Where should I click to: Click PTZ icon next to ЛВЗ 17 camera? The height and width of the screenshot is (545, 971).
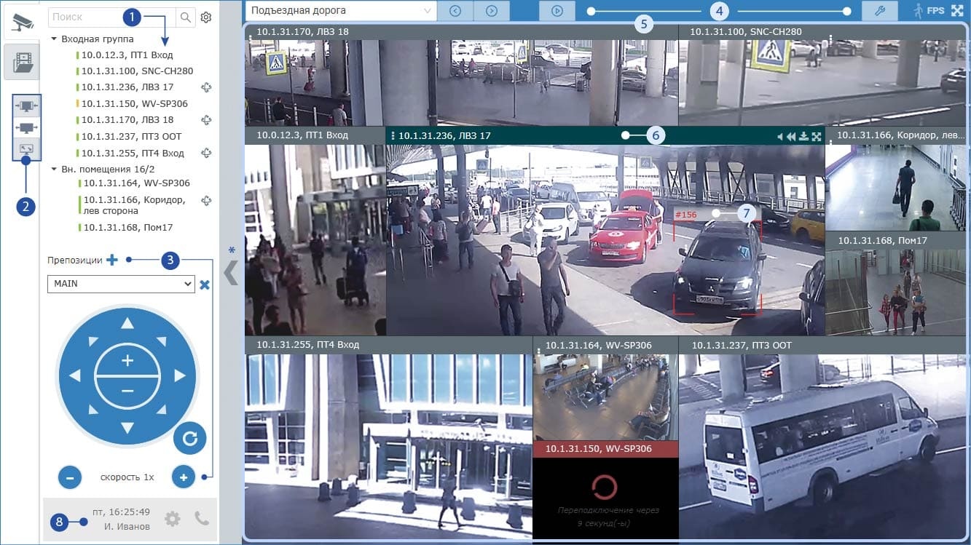click(206, 87)
